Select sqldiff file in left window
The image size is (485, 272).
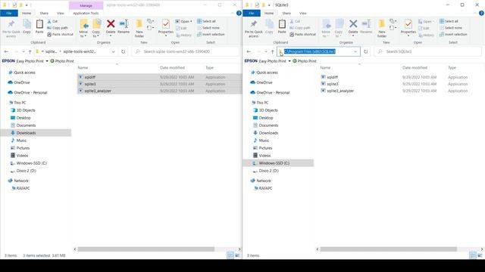(x=89, y=77)
